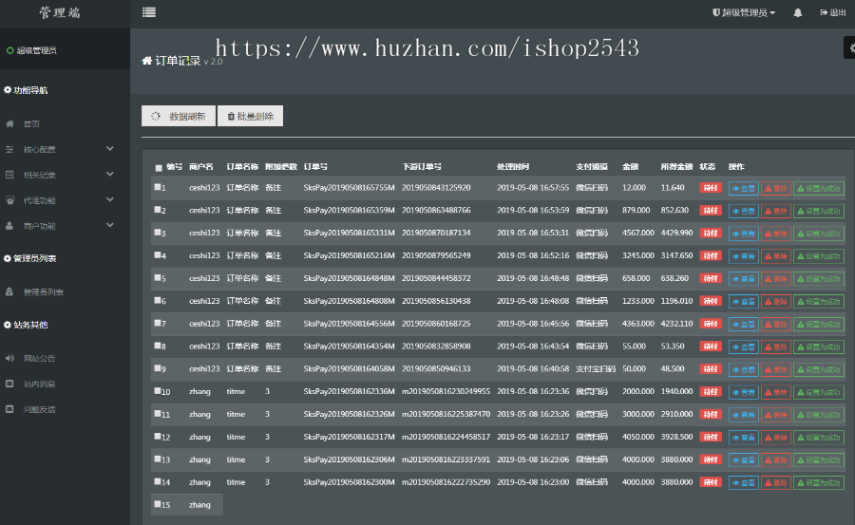Click the 网站公告 speaker icon in sidebar
The height and width of the screenshot is (525, 855).
pyautogui.click(x=10, y=359)
